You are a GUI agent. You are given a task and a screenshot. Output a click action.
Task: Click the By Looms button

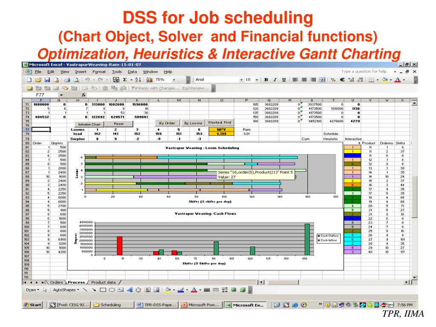coord(193,123)
